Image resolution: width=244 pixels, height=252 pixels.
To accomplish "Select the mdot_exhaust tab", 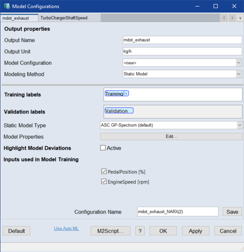I will pyautogui.click(x=16, y=18).
